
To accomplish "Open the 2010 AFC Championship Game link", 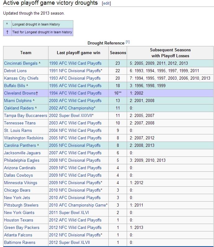I will pyautogui.click(x=77, y=205).
